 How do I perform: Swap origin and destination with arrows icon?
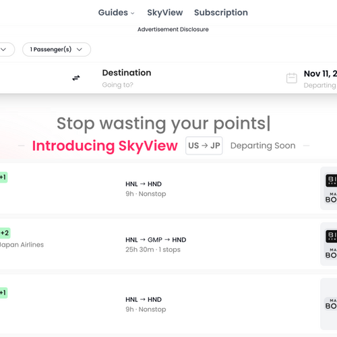click(76, 78)
